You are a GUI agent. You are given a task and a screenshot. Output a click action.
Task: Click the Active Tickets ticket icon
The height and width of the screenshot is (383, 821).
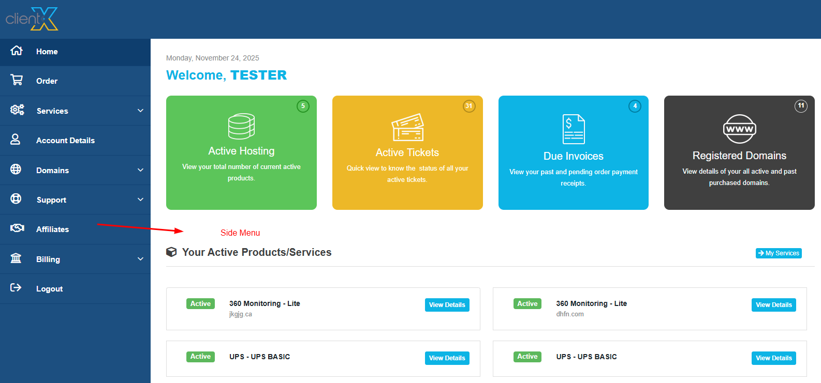point(407,128)
